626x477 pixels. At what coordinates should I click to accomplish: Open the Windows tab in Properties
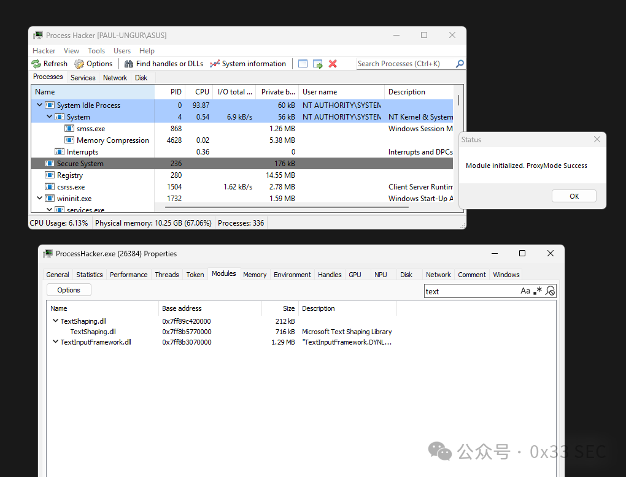point(506,275)
